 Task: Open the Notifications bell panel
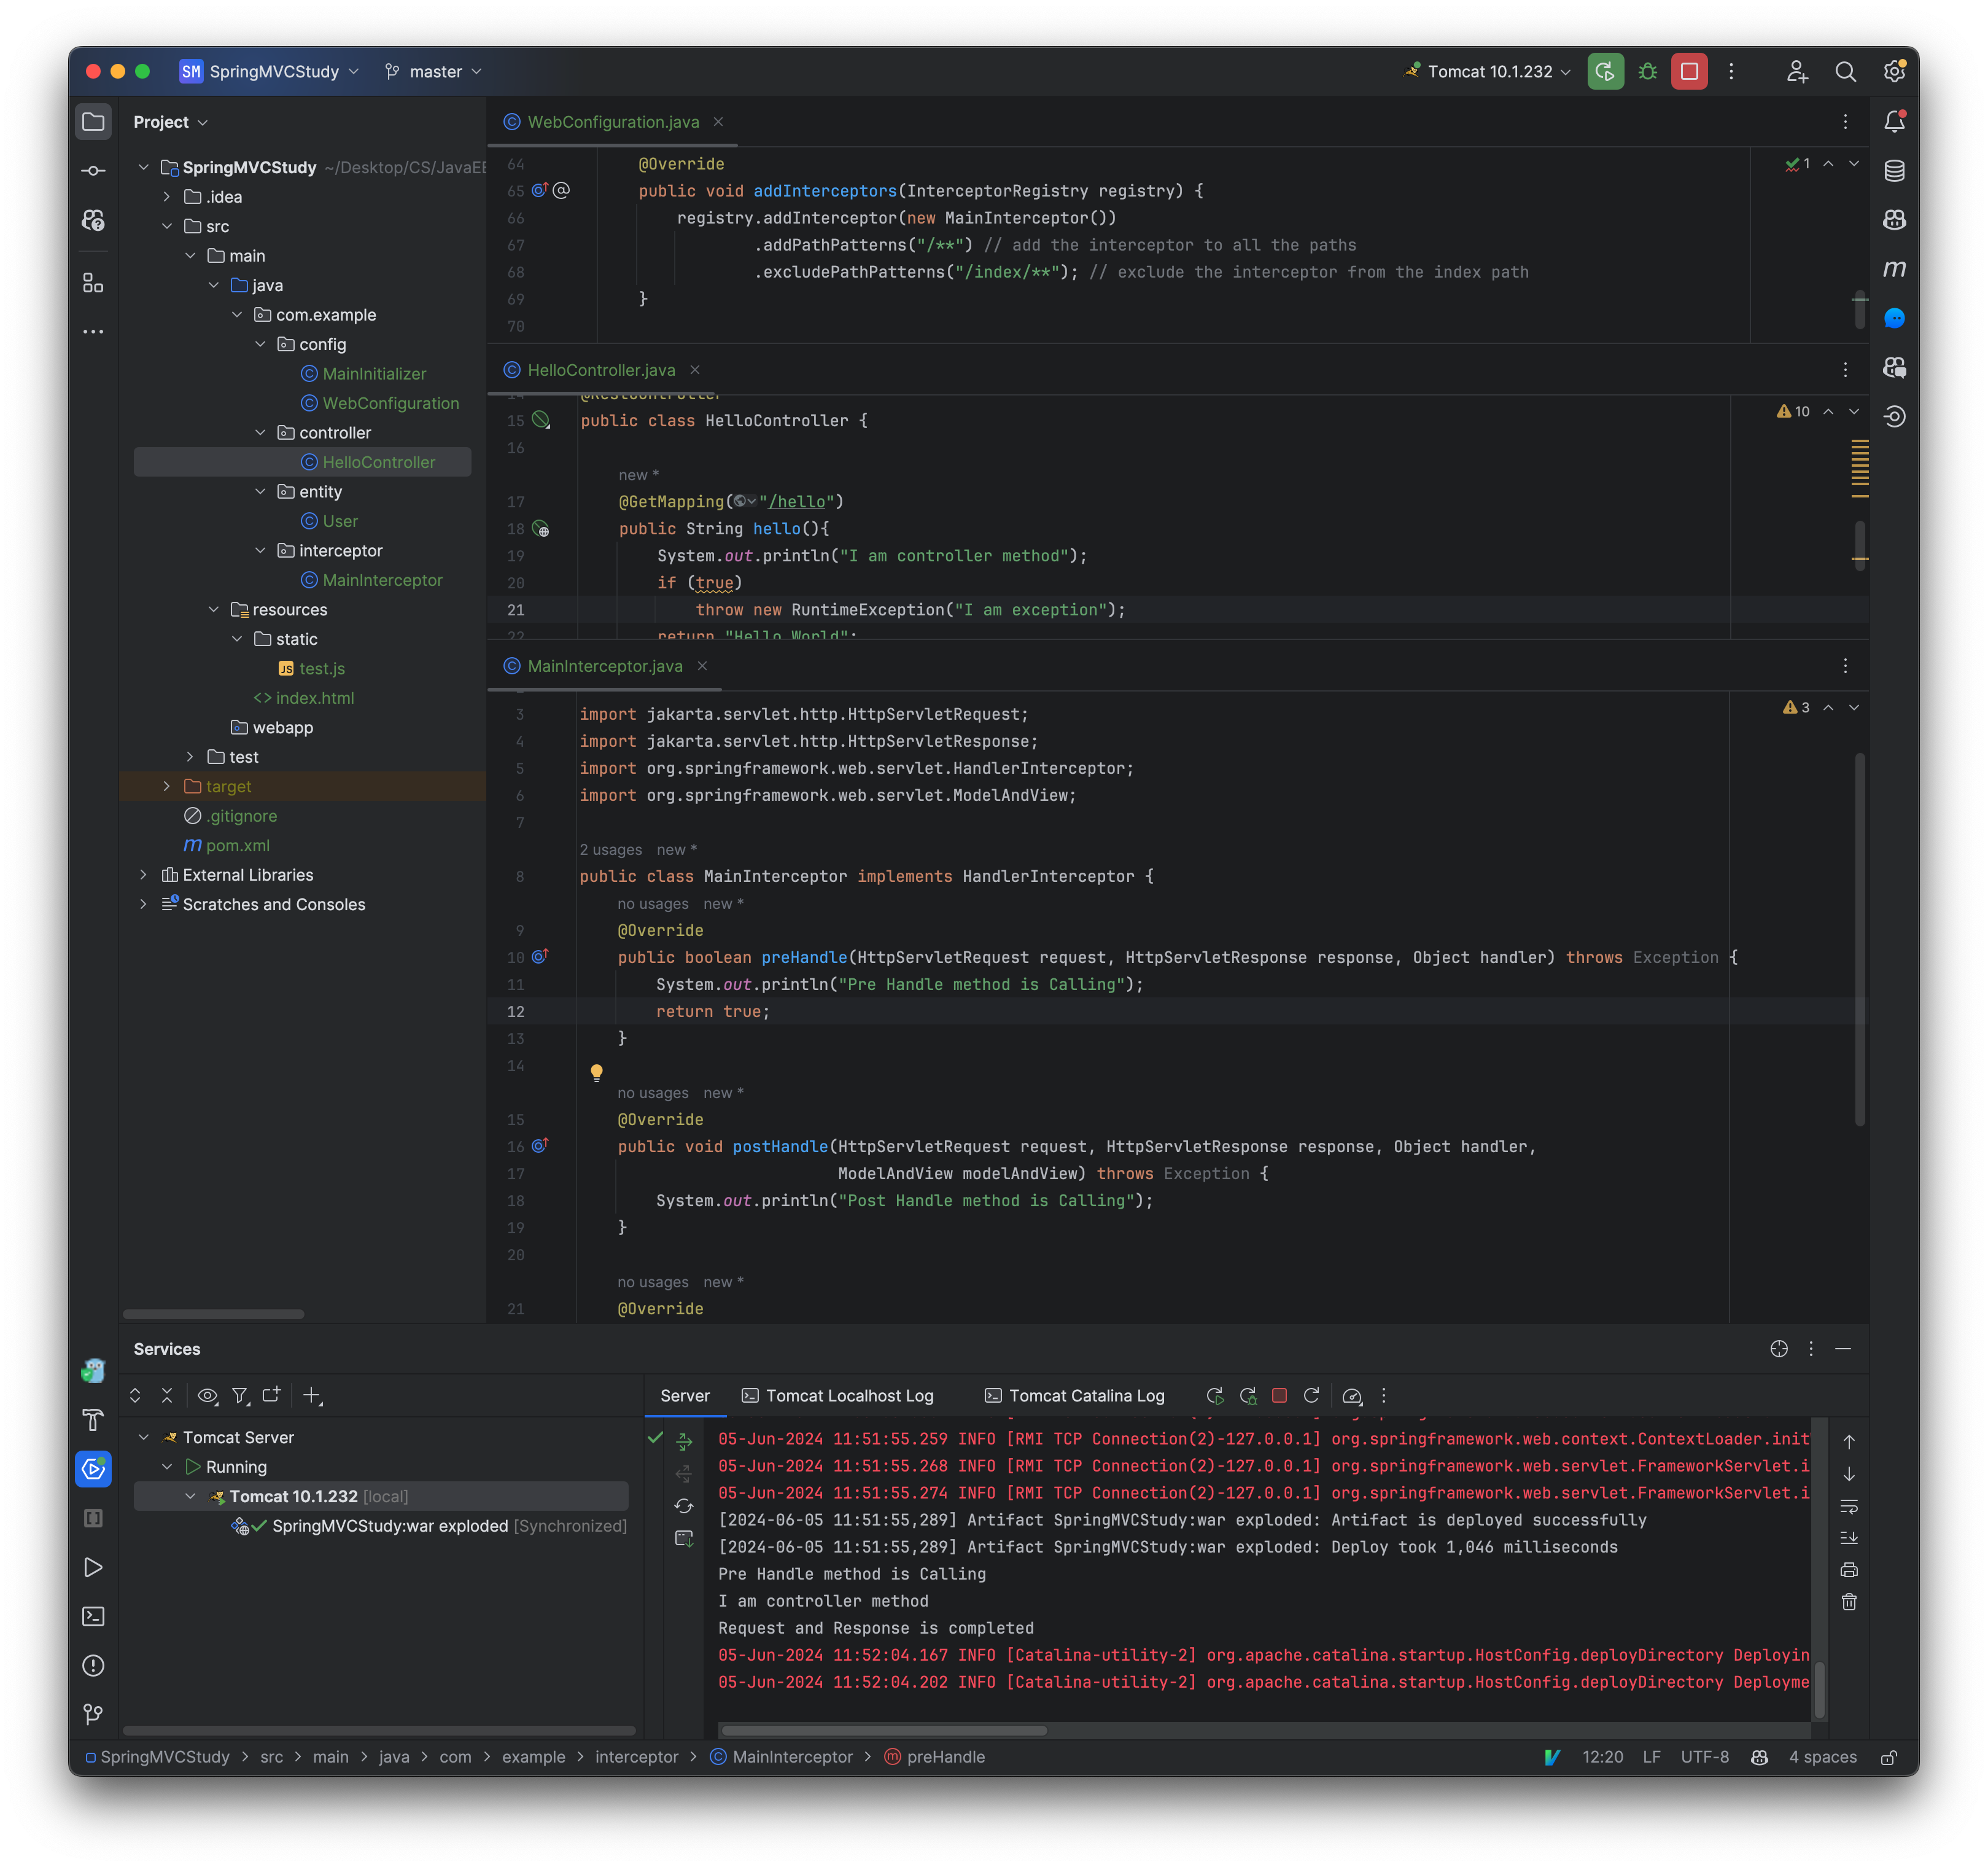point(1894,121)
